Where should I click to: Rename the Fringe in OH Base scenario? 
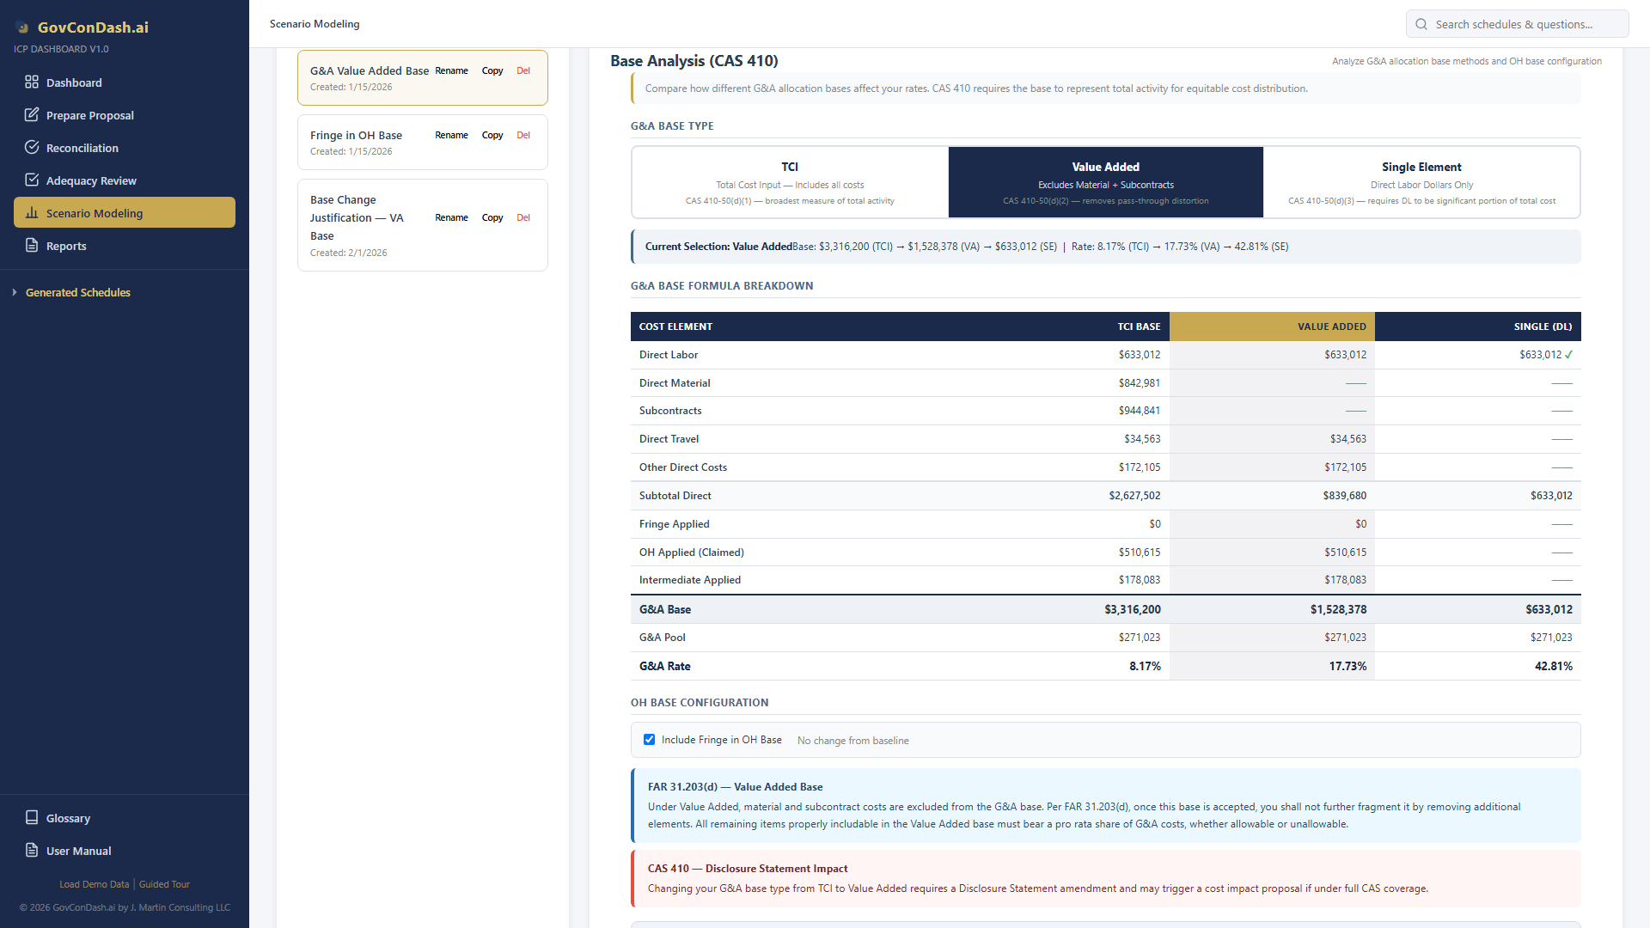(x=451, y=135)
